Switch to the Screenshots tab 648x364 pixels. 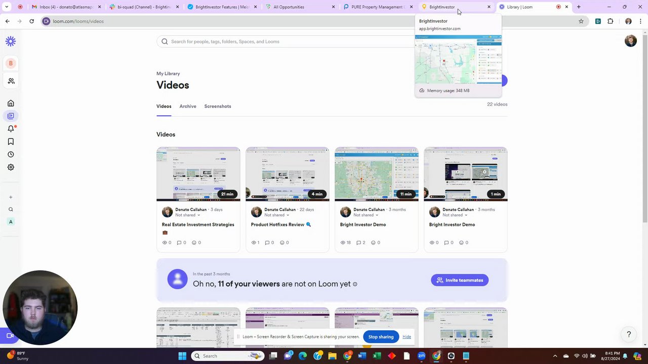point(218,106)
